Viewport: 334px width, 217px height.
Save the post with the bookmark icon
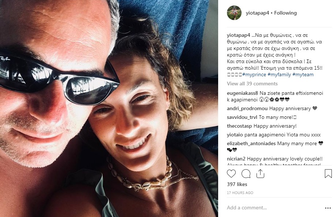328,174
